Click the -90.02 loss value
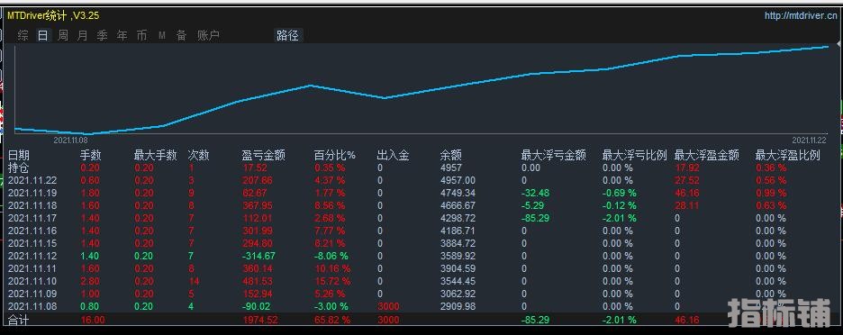This screenshot has width=843, height=335. coord(256,306)
